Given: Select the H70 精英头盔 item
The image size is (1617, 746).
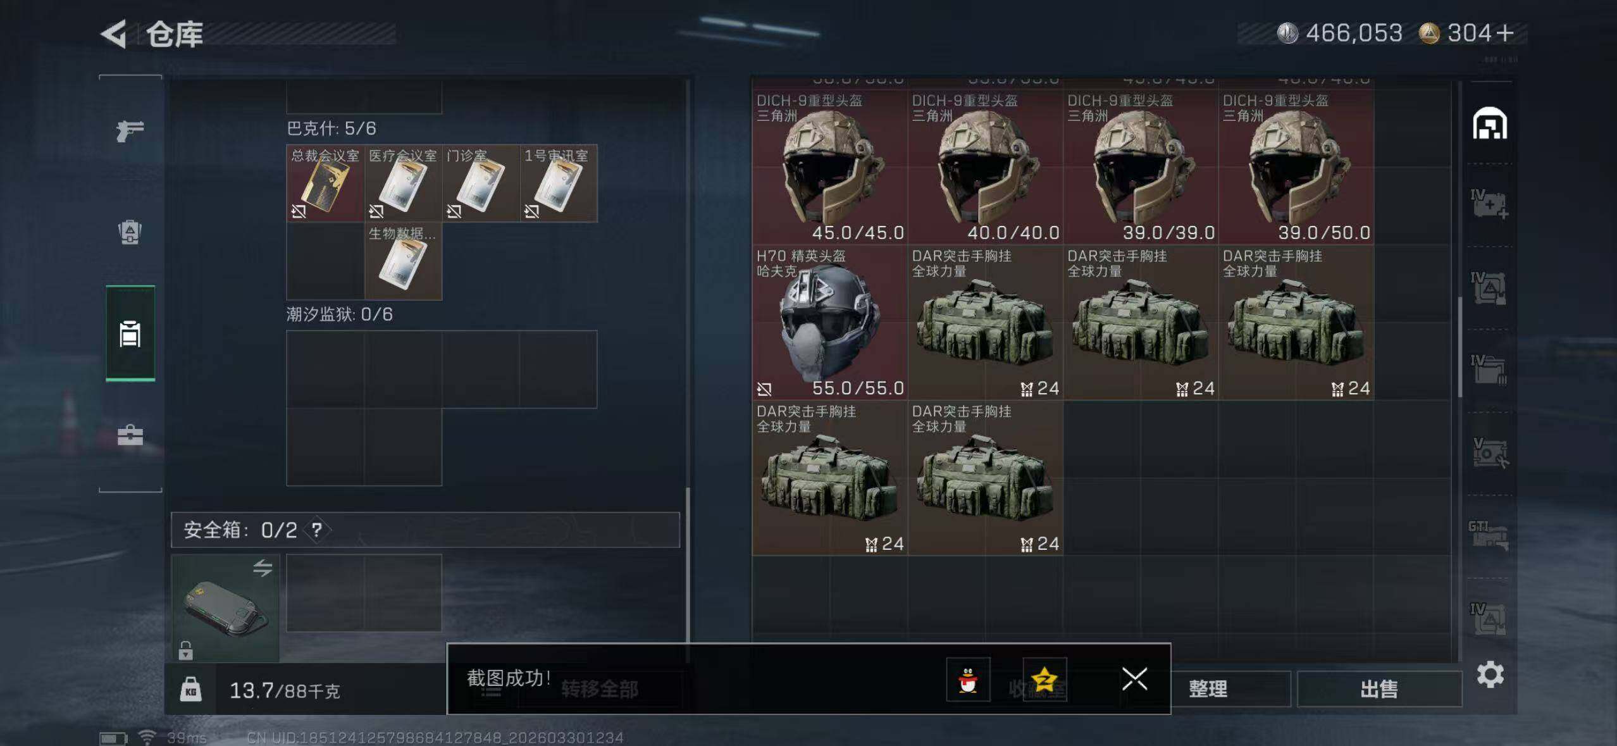Looking at the screenshot, I should click(x=829, y=323).
